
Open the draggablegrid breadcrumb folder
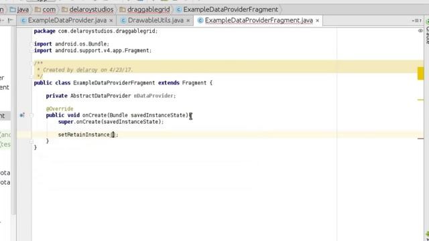coord(145,9)
